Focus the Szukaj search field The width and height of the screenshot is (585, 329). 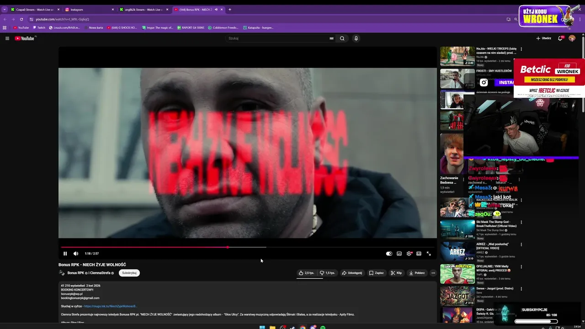click(278, 38)
